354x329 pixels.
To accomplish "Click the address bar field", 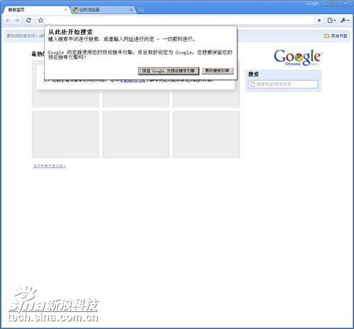I will coord(180,21).
